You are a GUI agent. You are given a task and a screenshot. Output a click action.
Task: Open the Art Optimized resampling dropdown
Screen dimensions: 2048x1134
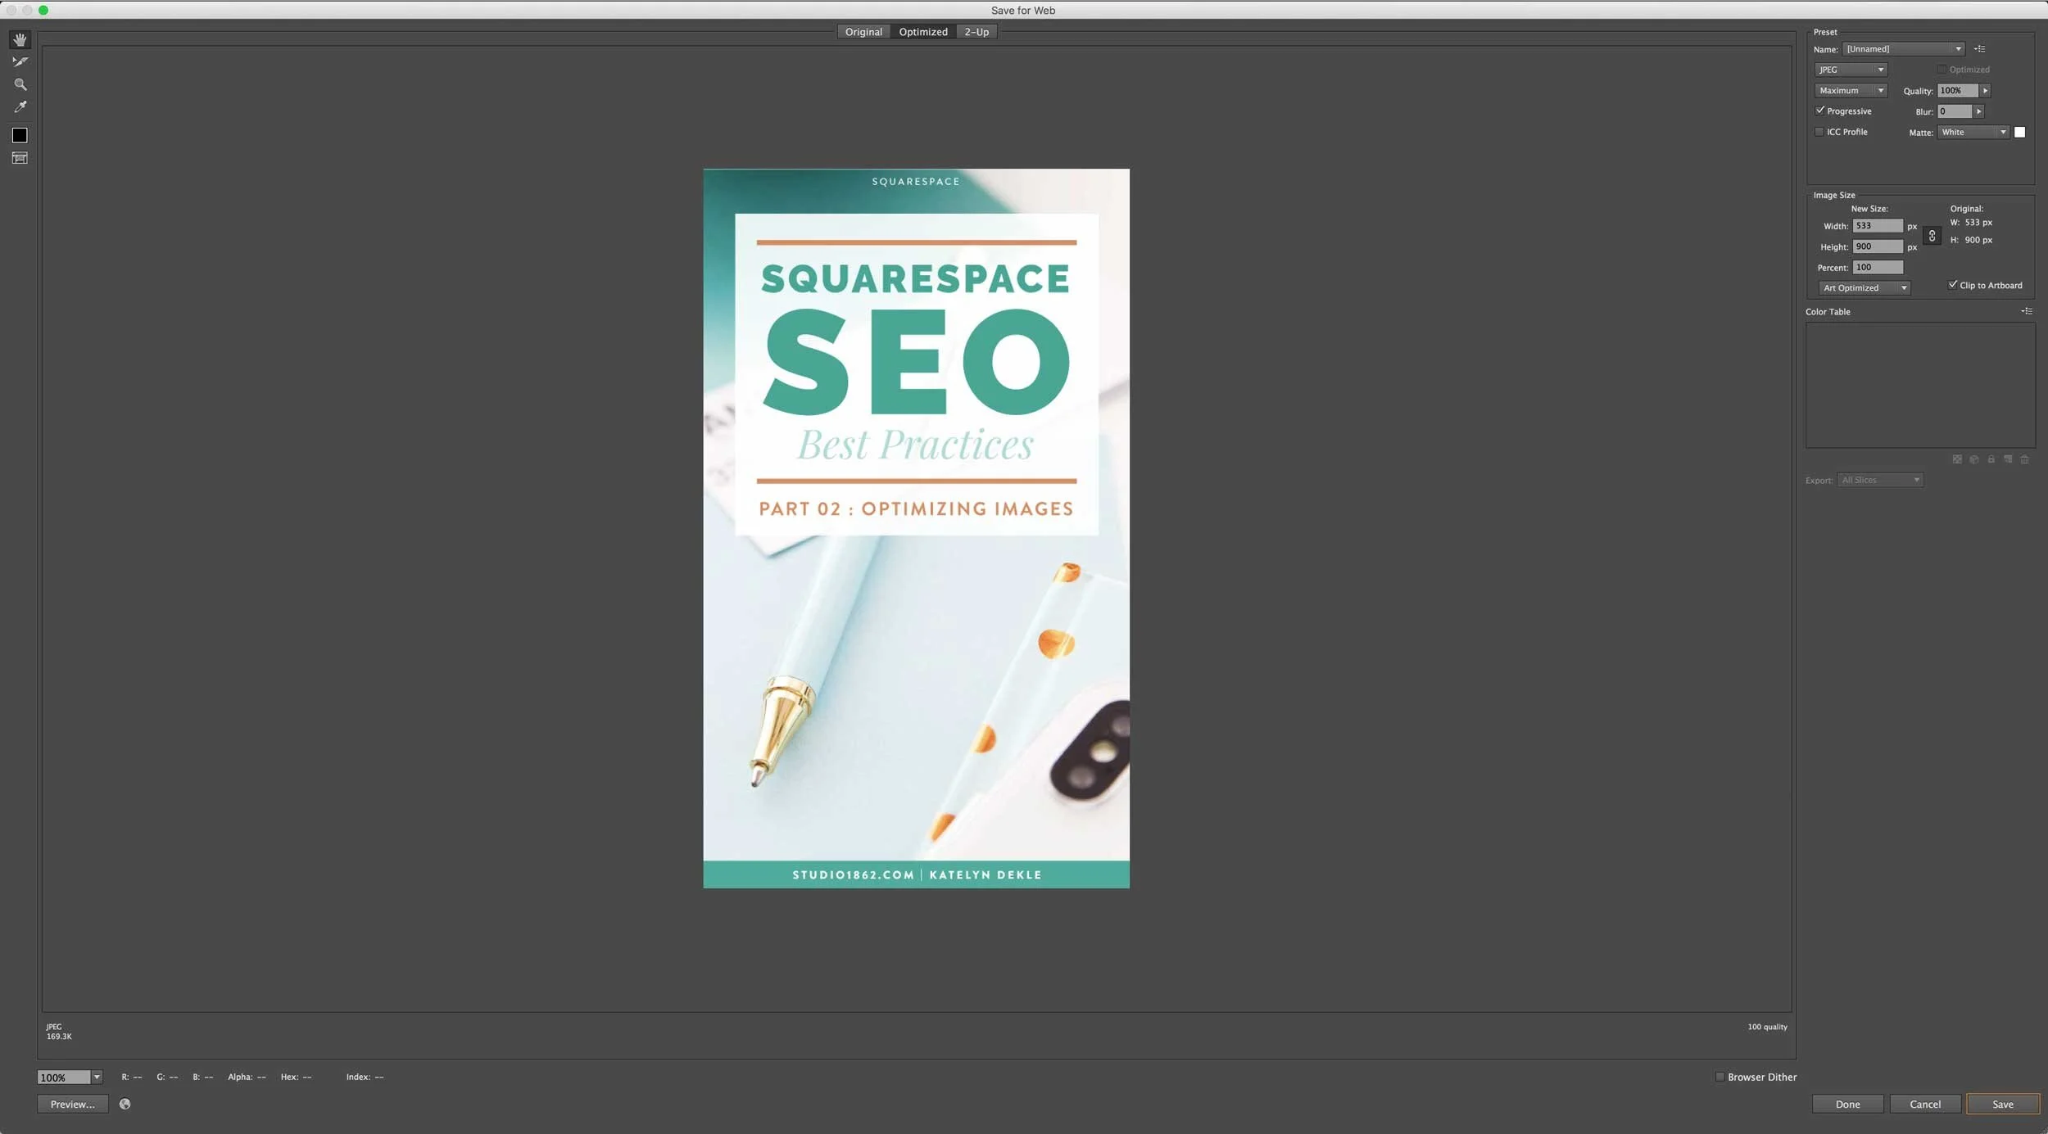click(x=1864, y=288)
